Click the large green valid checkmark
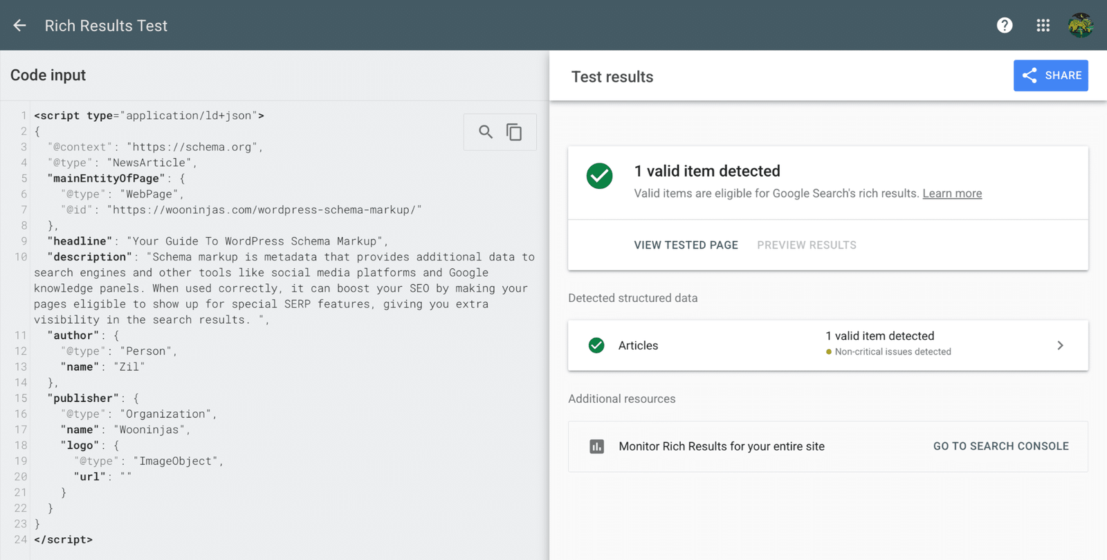The image size is (1107, 560). pos(600,176)
